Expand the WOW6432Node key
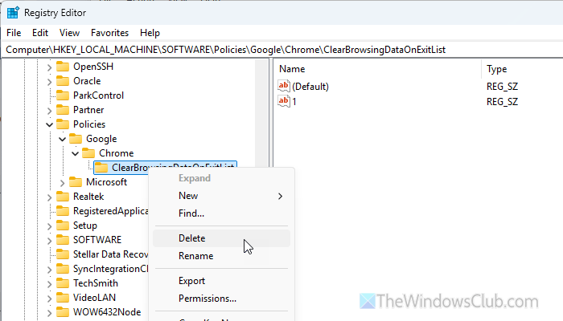The height and width of the screenshot is (321, 563). point(50,313)
